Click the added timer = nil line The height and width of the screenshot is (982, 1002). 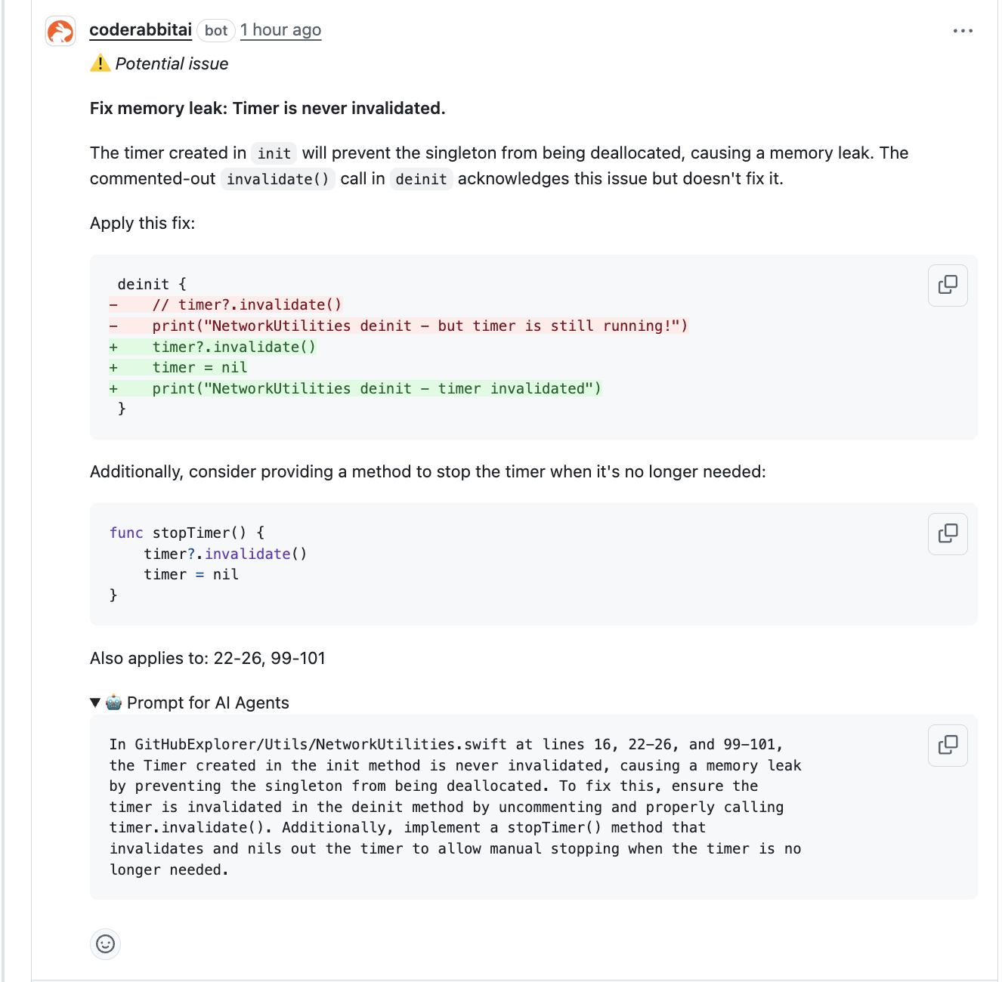pyautogui.click(x=199, y=367)
